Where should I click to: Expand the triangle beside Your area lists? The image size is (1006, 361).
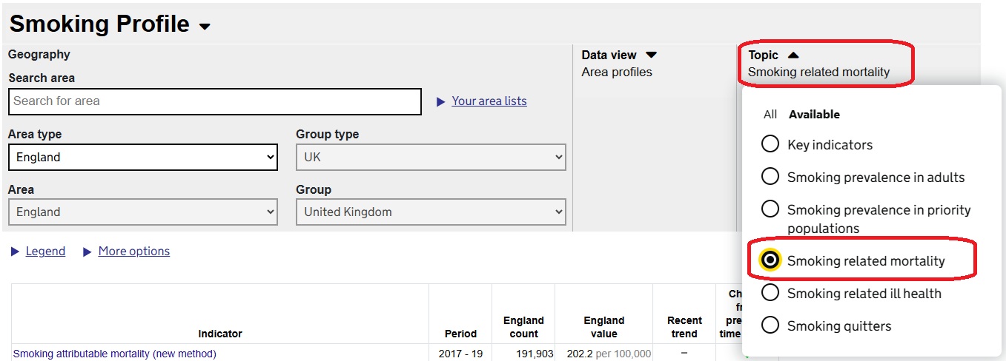click(440, 101)
